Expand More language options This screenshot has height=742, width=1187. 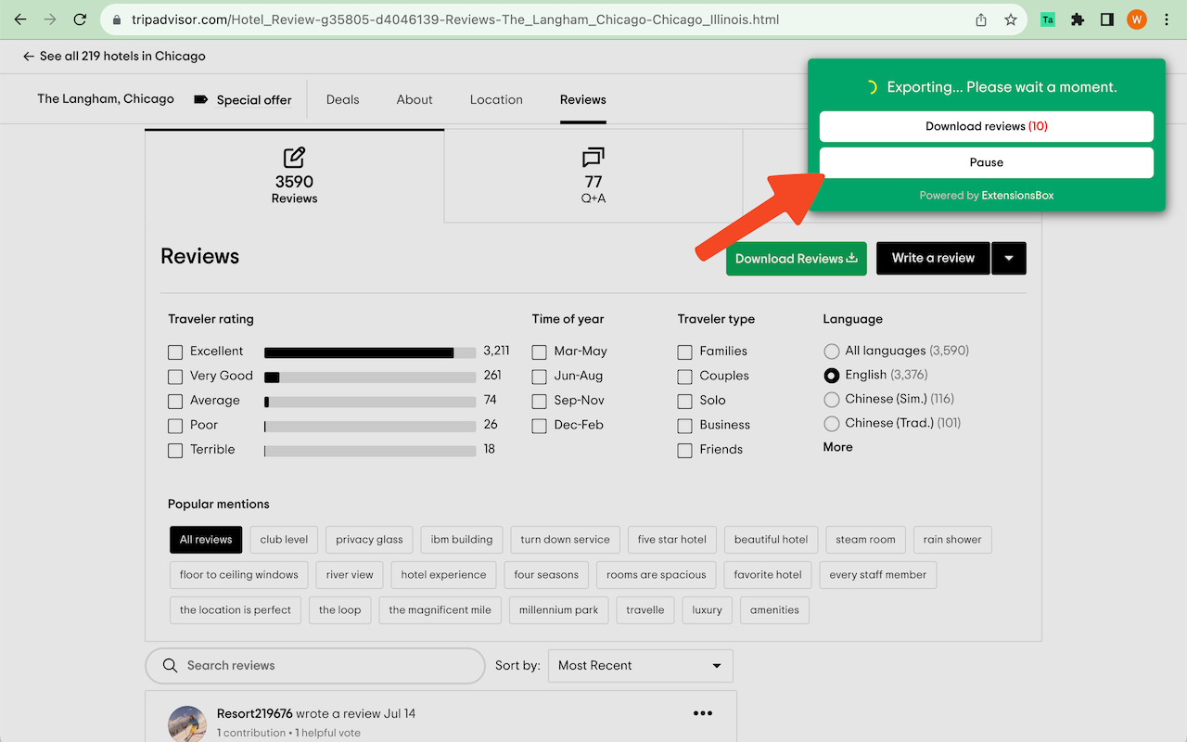[837, 447]
